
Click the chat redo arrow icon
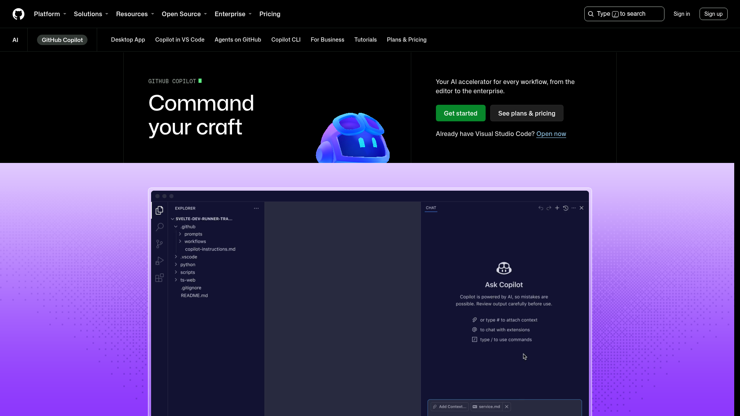click(549, 208)
